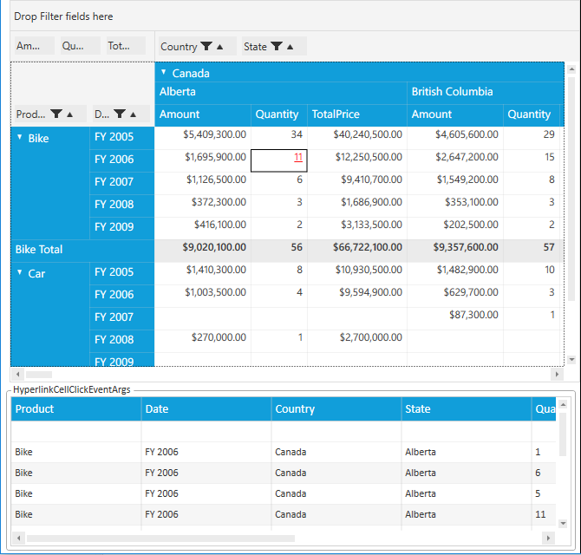Click the Bike Total row header
This screenshot has width=581, height=555.
[39, 250]
